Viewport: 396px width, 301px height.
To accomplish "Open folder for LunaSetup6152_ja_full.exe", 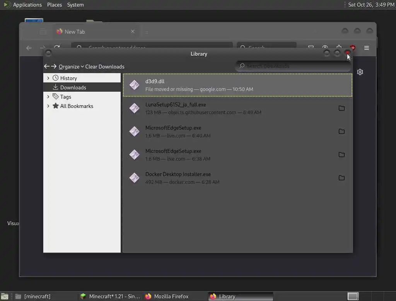I will coord(341,108).
